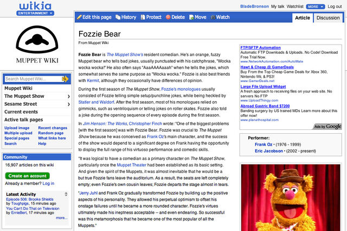
Task: Open Current events in sidebar
Action: (x=21, y=112)
